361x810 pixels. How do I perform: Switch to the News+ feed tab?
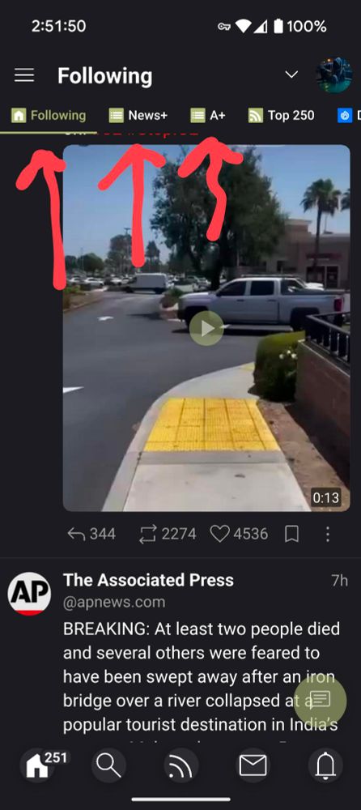point(138,115)
